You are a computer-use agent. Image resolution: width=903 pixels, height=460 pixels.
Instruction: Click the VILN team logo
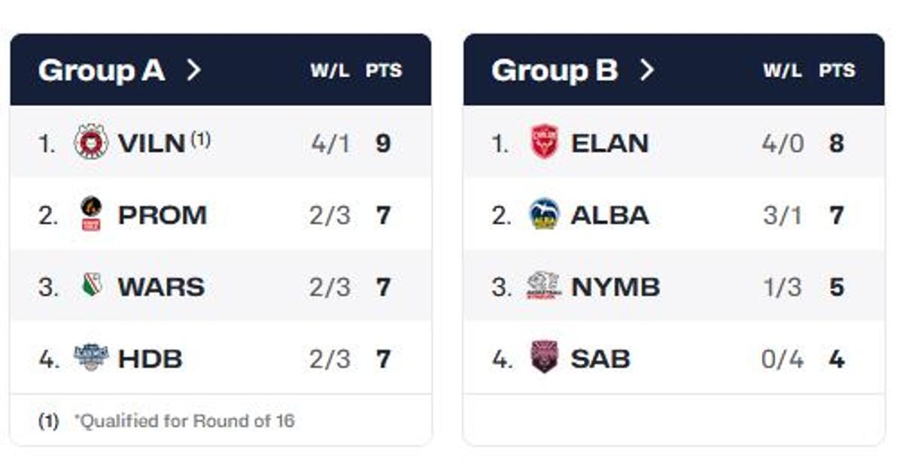[91, 142]
